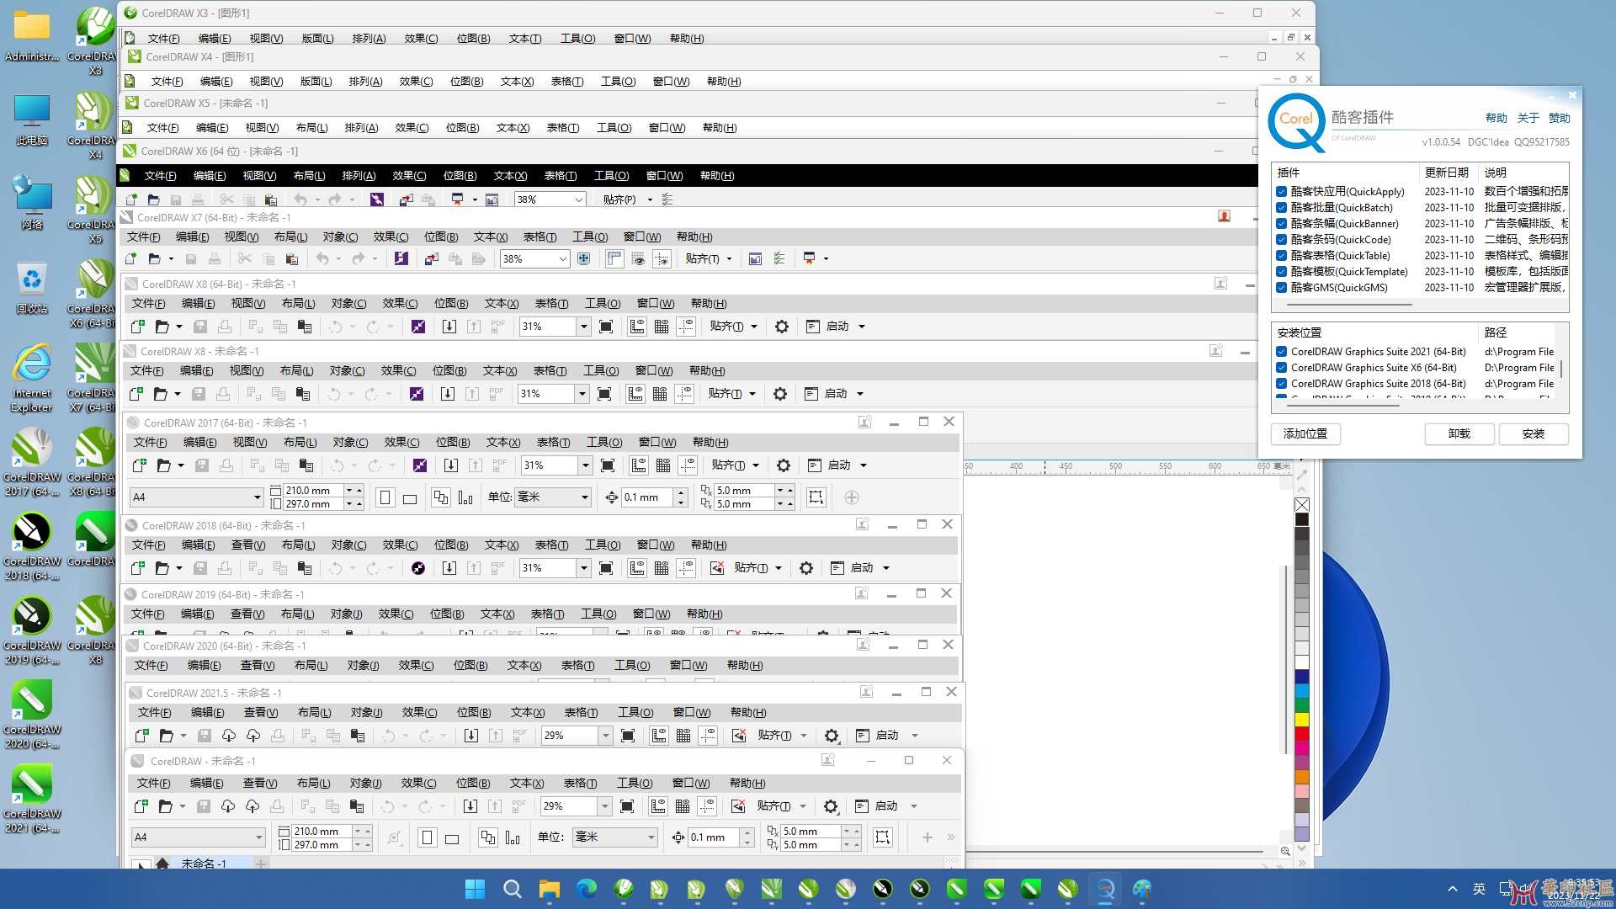Image resolution: width=1616 pixels, height=909 pixels.
Task: Open units dropdown in bottom CorelDRAW window
Action: click(651, 837)
